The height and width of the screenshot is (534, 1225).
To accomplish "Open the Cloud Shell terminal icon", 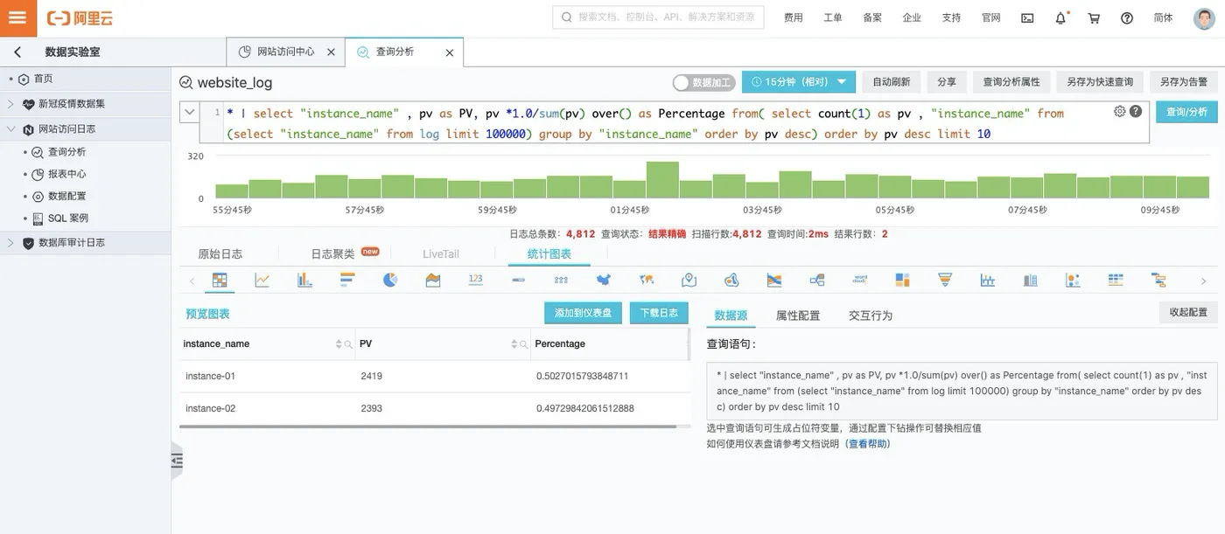I will pos(1027,17).
